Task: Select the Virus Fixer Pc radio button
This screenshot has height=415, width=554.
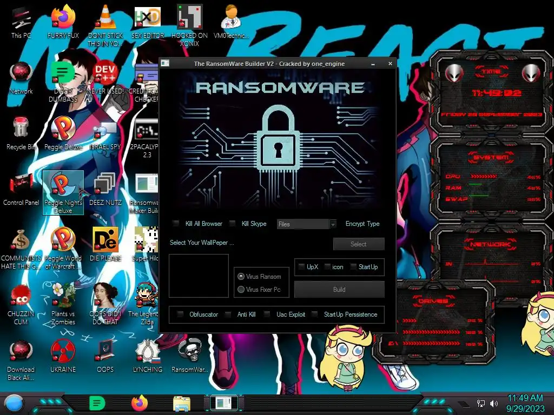Action: click(x=241, y=290)
